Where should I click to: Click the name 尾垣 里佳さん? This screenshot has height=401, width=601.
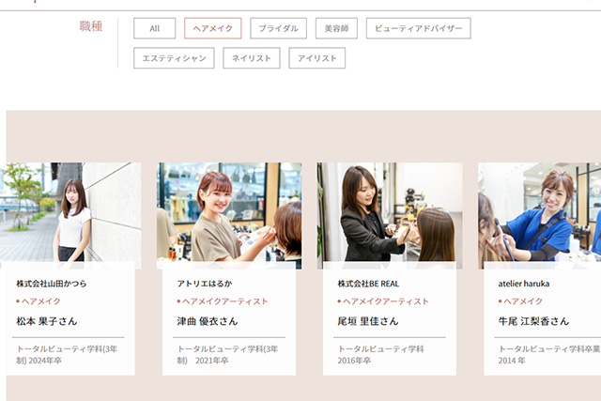pyautogui.click(x=368, y=321)
